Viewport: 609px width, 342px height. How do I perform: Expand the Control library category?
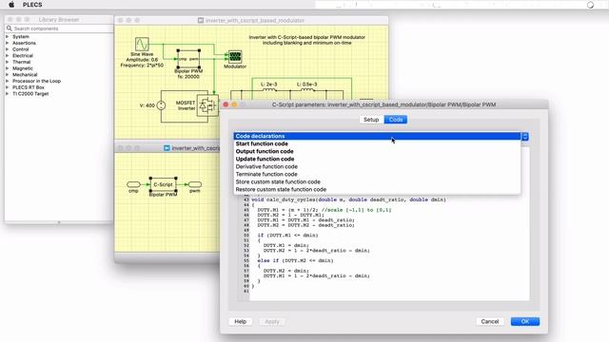[8, 49]
